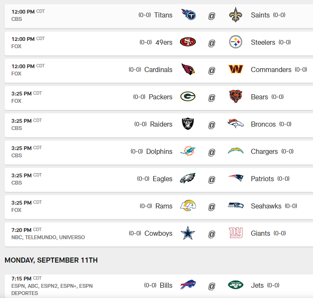Click the New Orleans Saints logo
The width and height of the screenshot is (313, 298).
coord(236,15)
